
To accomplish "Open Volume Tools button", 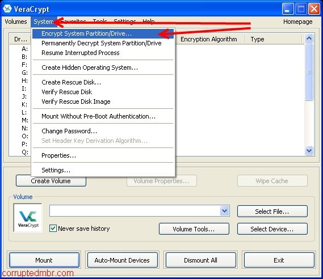I will [194, 229].
